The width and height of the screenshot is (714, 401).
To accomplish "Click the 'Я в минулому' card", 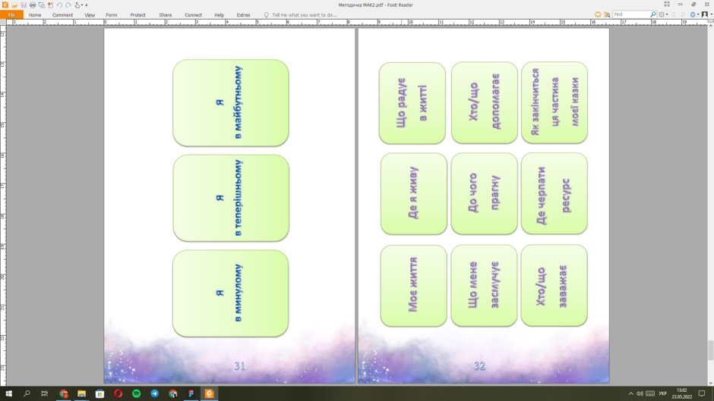I will pyautogui.click(x=230, y=293).
